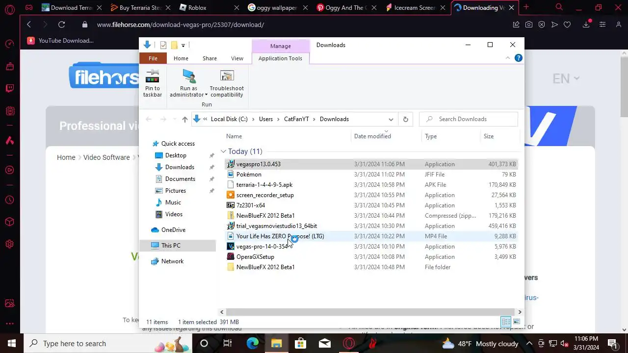Open Desktop in navigation pane
628x353 pixels.
point(176,155)
